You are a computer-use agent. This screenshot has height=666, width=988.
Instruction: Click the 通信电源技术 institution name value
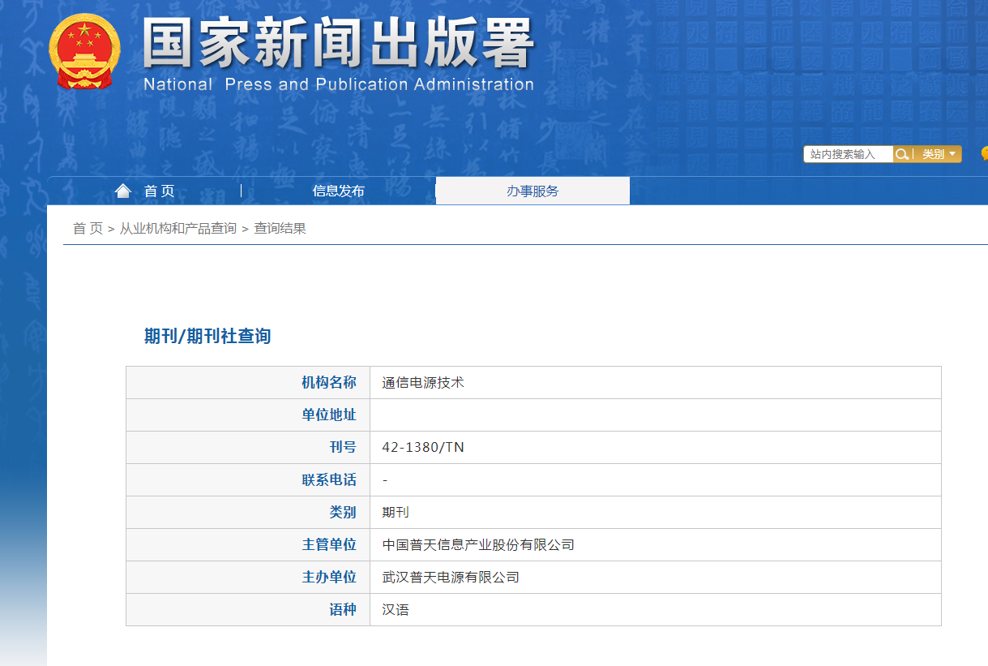click(423, 382)
